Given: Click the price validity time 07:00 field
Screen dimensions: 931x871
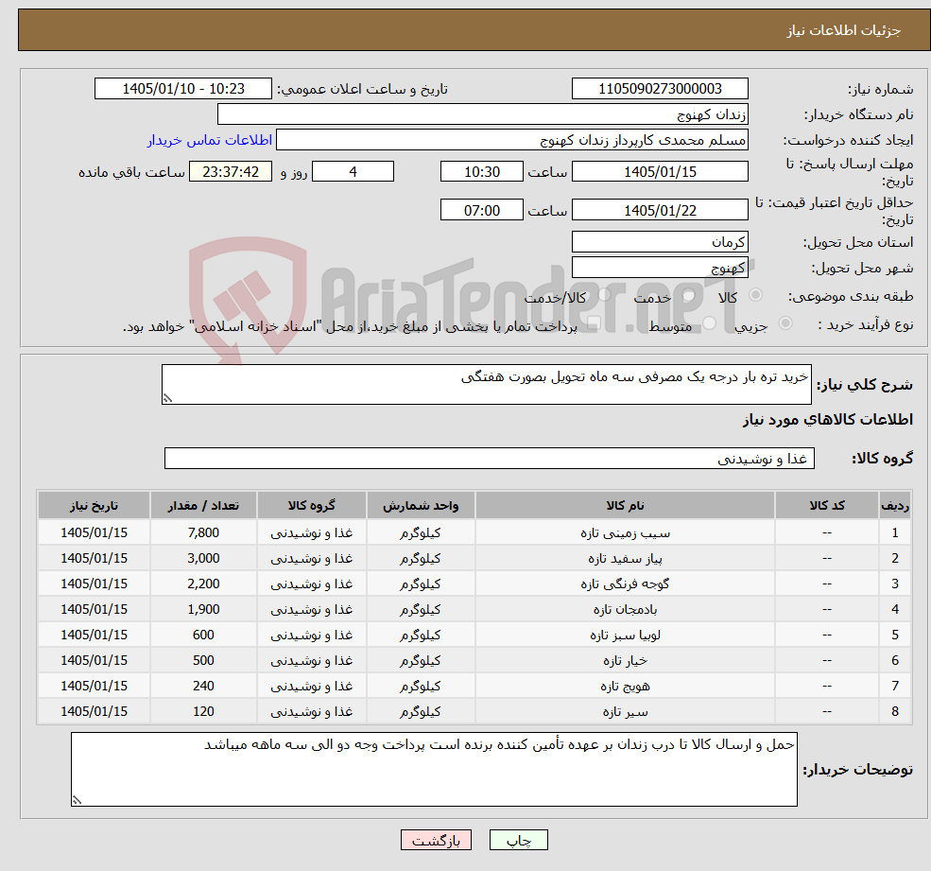Looking at the screenshot, I should [x=481, y=210].
